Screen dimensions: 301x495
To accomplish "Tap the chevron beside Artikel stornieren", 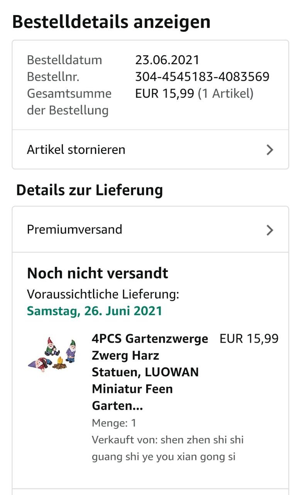I will pos(270,150).
